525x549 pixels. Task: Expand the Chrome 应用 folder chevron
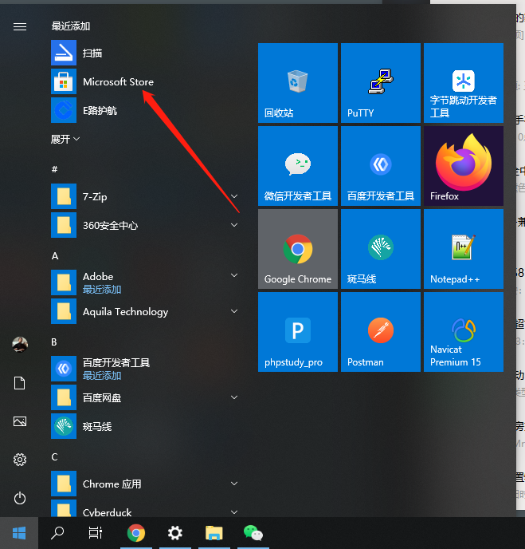tap(234, 484)
